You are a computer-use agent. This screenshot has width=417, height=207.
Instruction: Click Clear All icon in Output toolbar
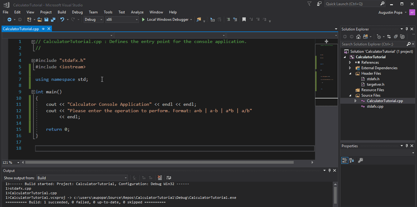(160, 178)
